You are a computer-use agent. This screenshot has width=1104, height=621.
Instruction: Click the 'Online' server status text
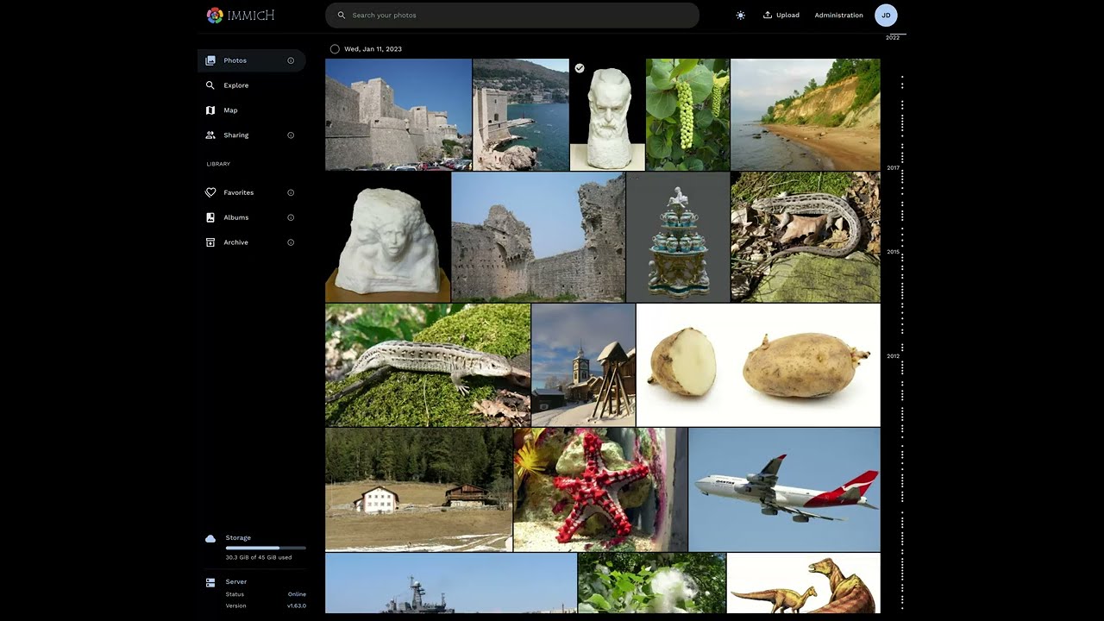pyautogui.click(x=297, y=594)
